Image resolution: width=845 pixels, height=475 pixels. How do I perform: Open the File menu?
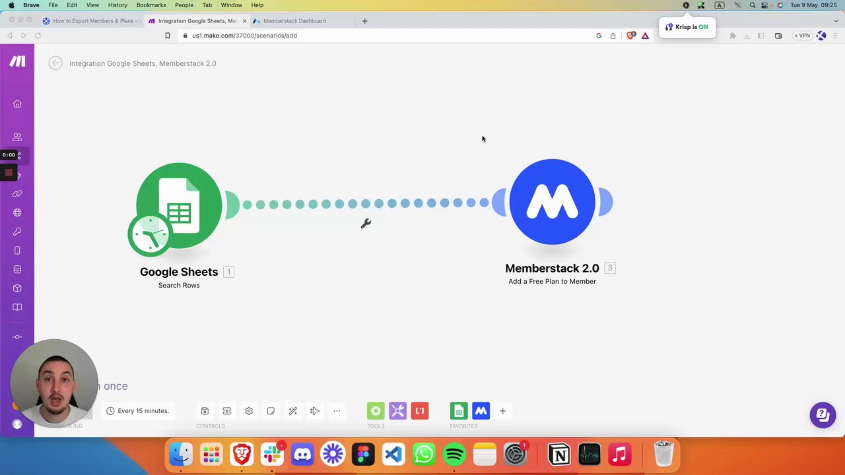tap(53, 5)
